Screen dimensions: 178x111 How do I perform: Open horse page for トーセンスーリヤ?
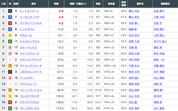coord(29,17)
